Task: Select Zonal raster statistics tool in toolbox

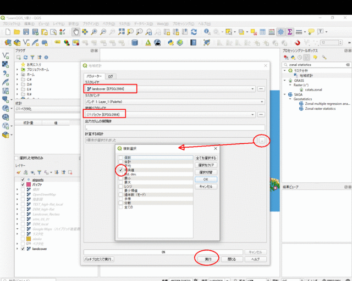Action: pos(320,109)
